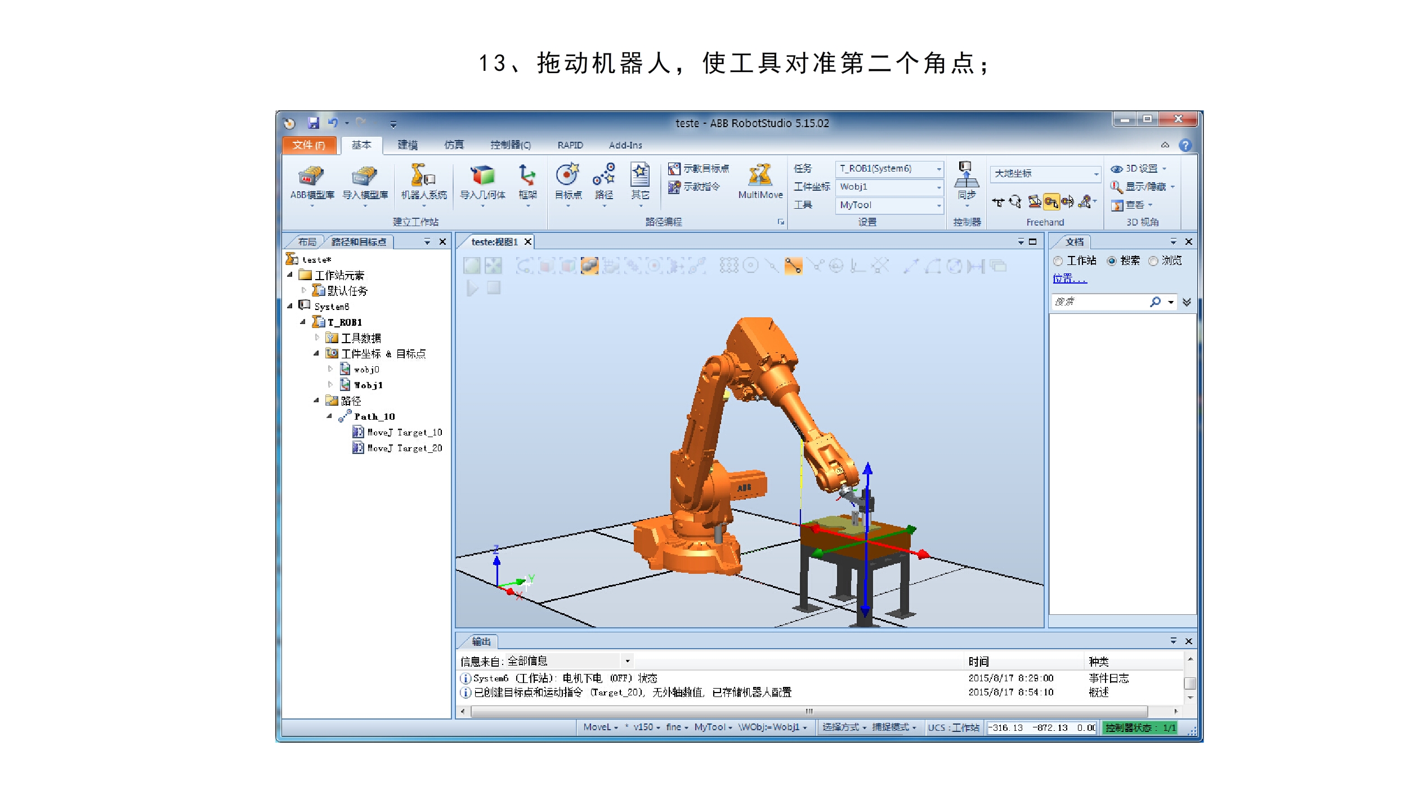1423x800 pixels.
Task: Click the MultiMove icon
Action: pos(760,182)
